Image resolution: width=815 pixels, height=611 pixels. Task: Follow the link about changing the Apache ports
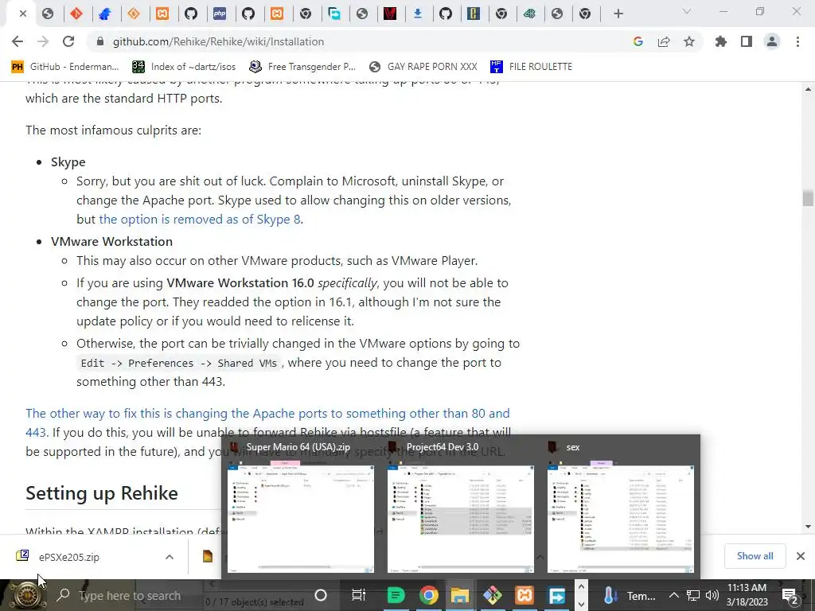click(x=267, y=422)
